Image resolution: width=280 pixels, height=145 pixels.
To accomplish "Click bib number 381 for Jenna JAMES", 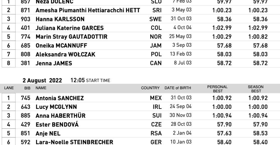I will [26, 63].
